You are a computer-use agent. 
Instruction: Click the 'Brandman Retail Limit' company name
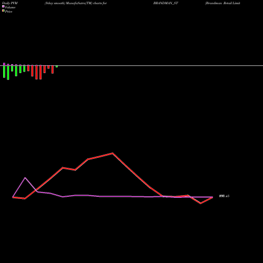[x=222, y=3]
